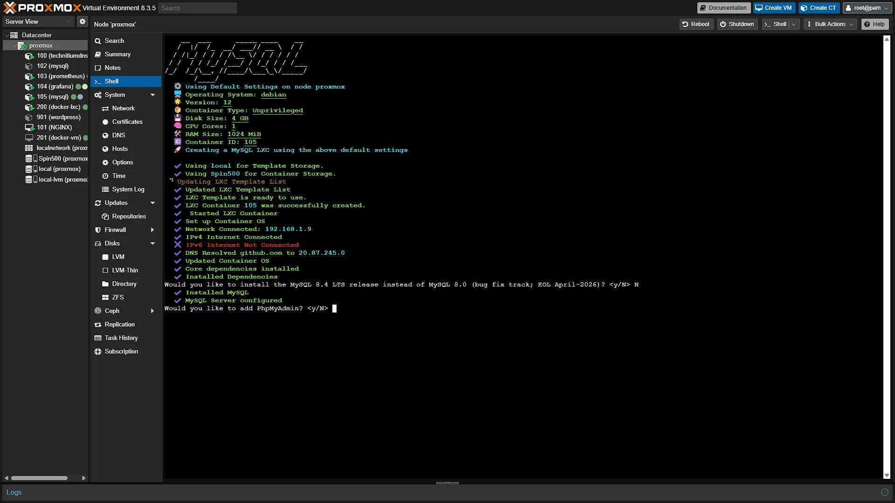Click the VM monitor icon for 101 (NGINX)
The width and height of the screenshot is (895, 503).
click(29, 128)
